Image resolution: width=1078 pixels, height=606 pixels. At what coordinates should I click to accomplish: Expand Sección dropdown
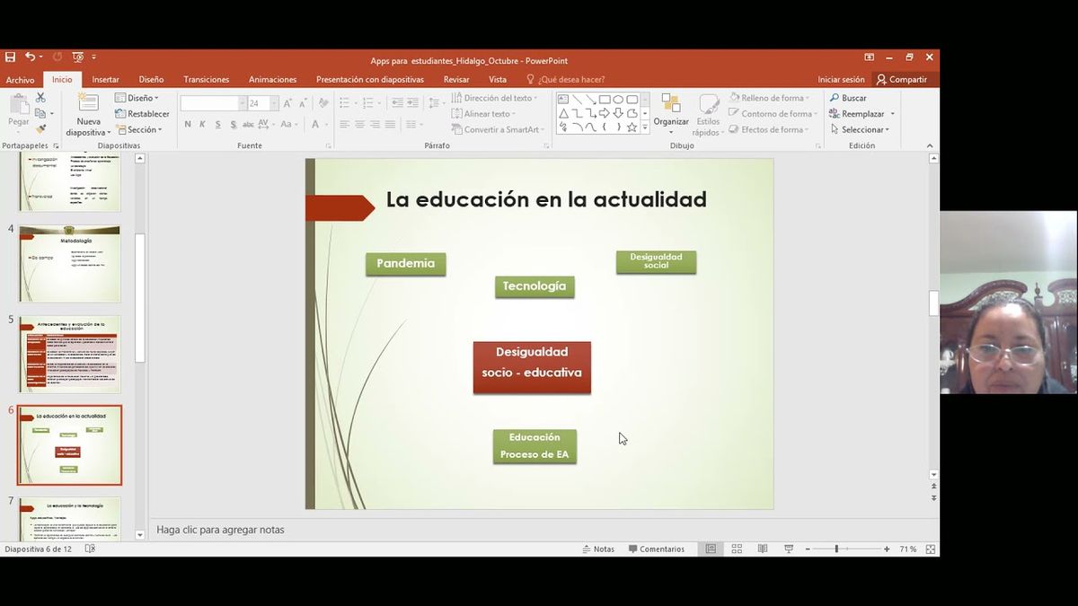(138, 129)
